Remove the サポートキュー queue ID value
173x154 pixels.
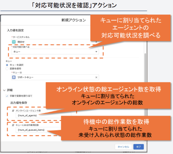96,77
